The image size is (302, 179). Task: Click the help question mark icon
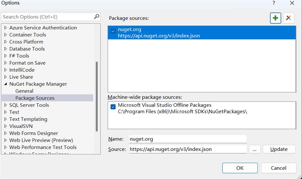click(x=274, y=3)
